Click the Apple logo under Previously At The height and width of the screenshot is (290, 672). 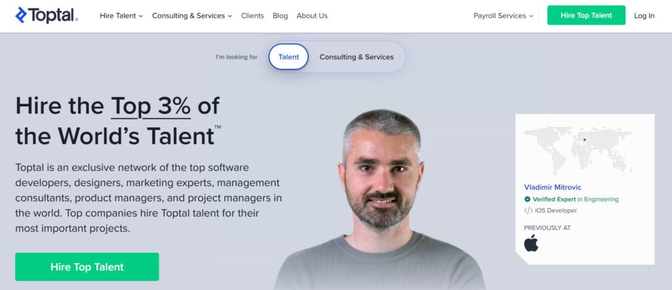coord(531,243)
